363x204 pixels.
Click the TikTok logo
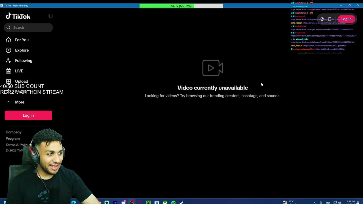[x=18, y=16]
